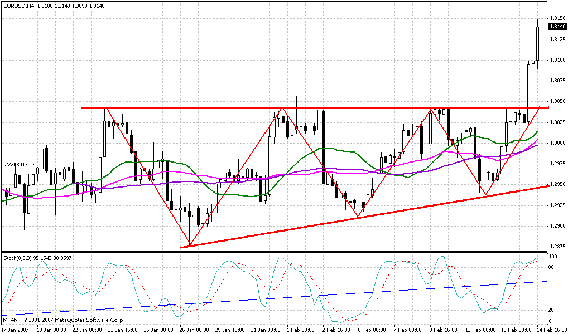Click the current price tag 1.3140
568x334 pixels.
pos(558,27)
